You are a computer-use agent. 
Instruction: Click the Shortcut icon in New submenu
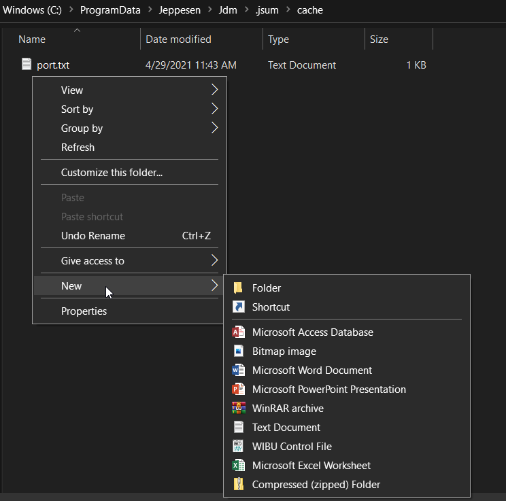[238, 307]
